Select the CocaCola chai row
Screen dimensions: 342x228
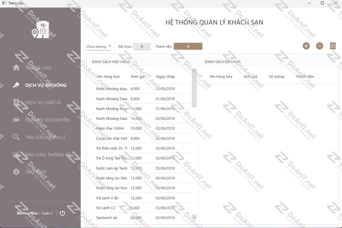(142, 138)
